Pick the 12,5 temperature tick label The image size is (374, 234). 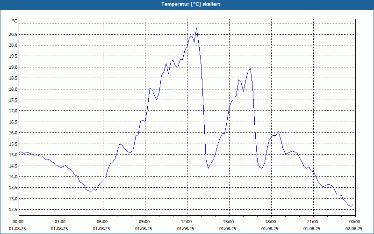(13, 210)
